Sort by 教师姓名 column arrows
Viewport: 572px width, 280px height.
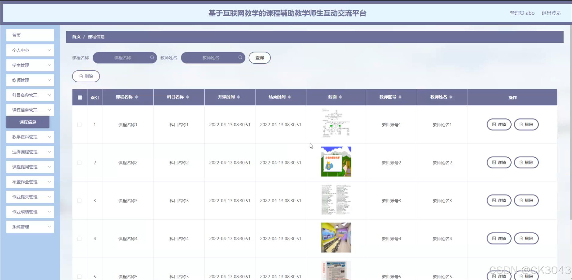click(x=451, y=97)
